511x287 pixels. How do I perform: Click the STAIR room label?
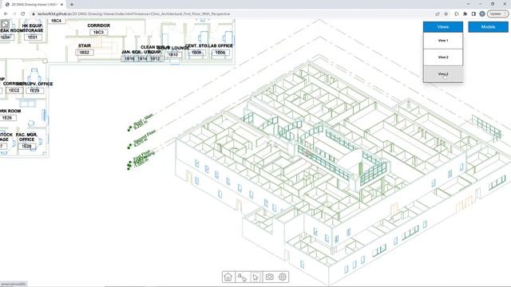(85, 45)
